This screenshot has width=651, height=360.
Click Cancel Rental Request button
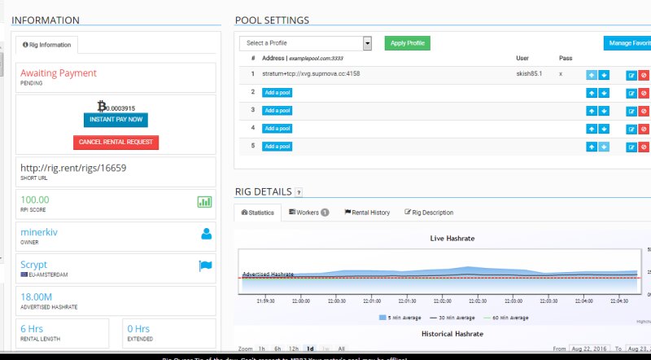(x=116, y=143)
